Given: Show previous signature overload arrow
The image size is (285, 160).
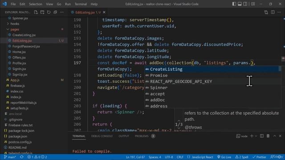Looking at the screenshot, I should pos(179,120).
